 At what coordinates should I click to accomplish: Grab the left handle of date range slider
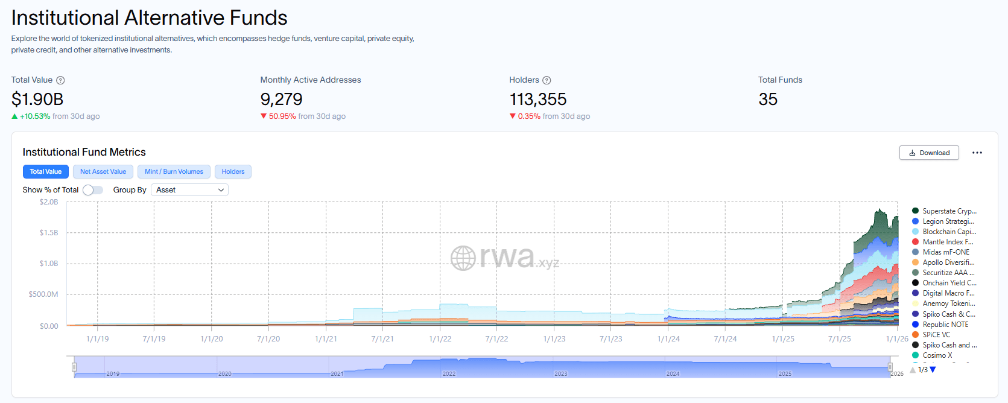[x=74, y=367]
